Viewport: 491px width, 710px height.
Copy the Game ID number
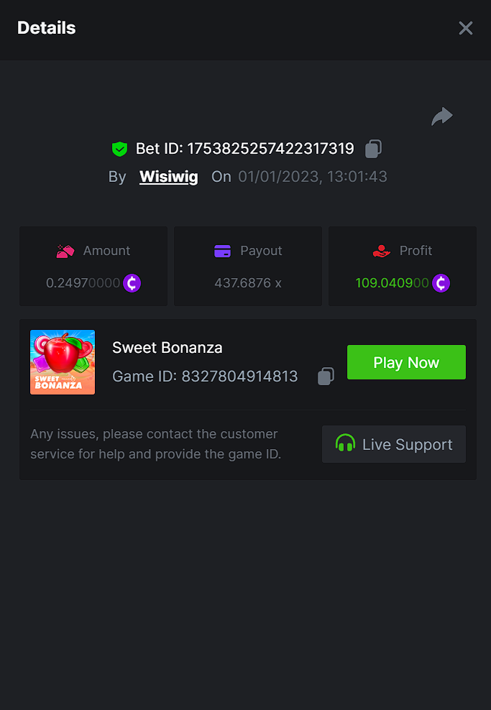click(326, 377)
